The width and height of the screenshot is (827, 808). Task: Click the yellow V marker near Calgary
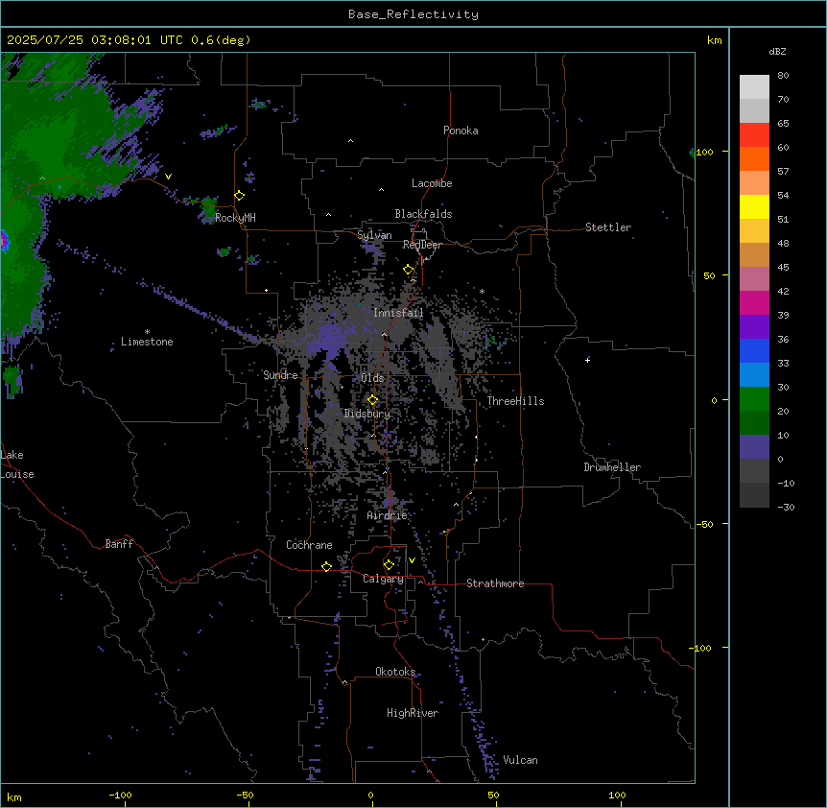(412, 560)
